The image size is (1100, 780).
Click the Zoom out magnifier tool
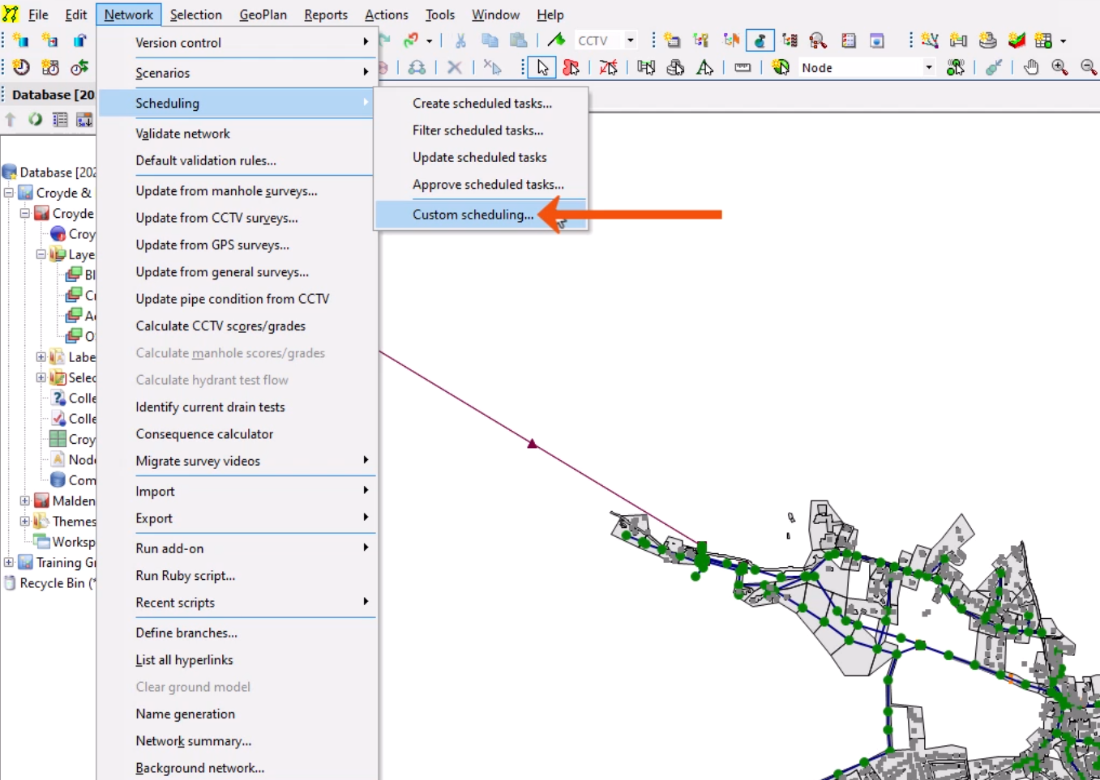[1089, 68]
